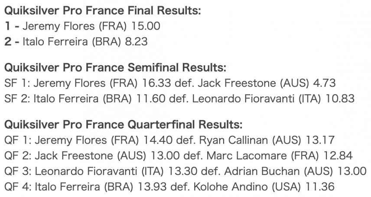Click the QF 2 Jack Freestone line
The width and height of the screenshot is (371, 197).
[179, 156]
